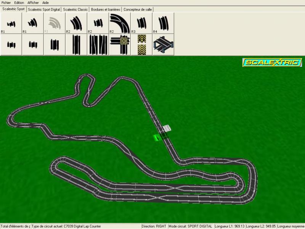Pick the bridge support track piece

(163, 45)
